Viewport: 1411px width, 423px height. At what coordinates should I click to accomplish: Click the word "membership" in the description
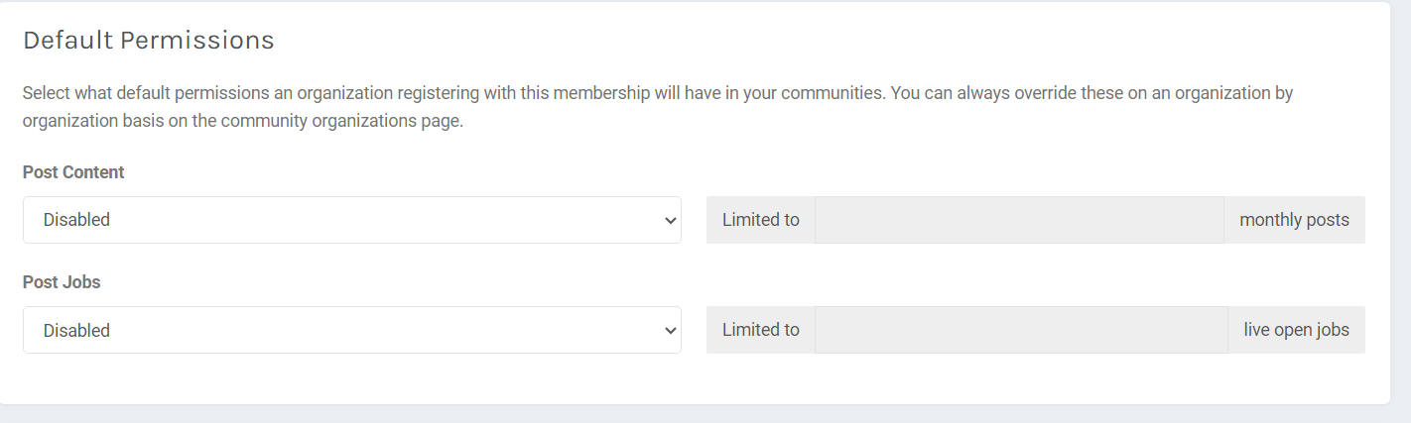tap(603, 94)
